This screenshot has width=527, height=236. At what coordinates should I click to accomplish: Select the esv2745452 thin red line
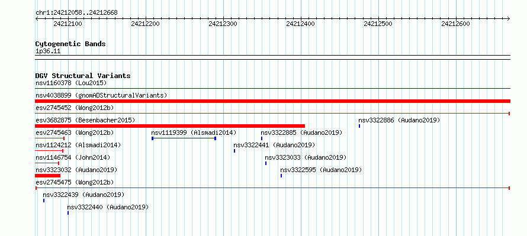point(272,114)
